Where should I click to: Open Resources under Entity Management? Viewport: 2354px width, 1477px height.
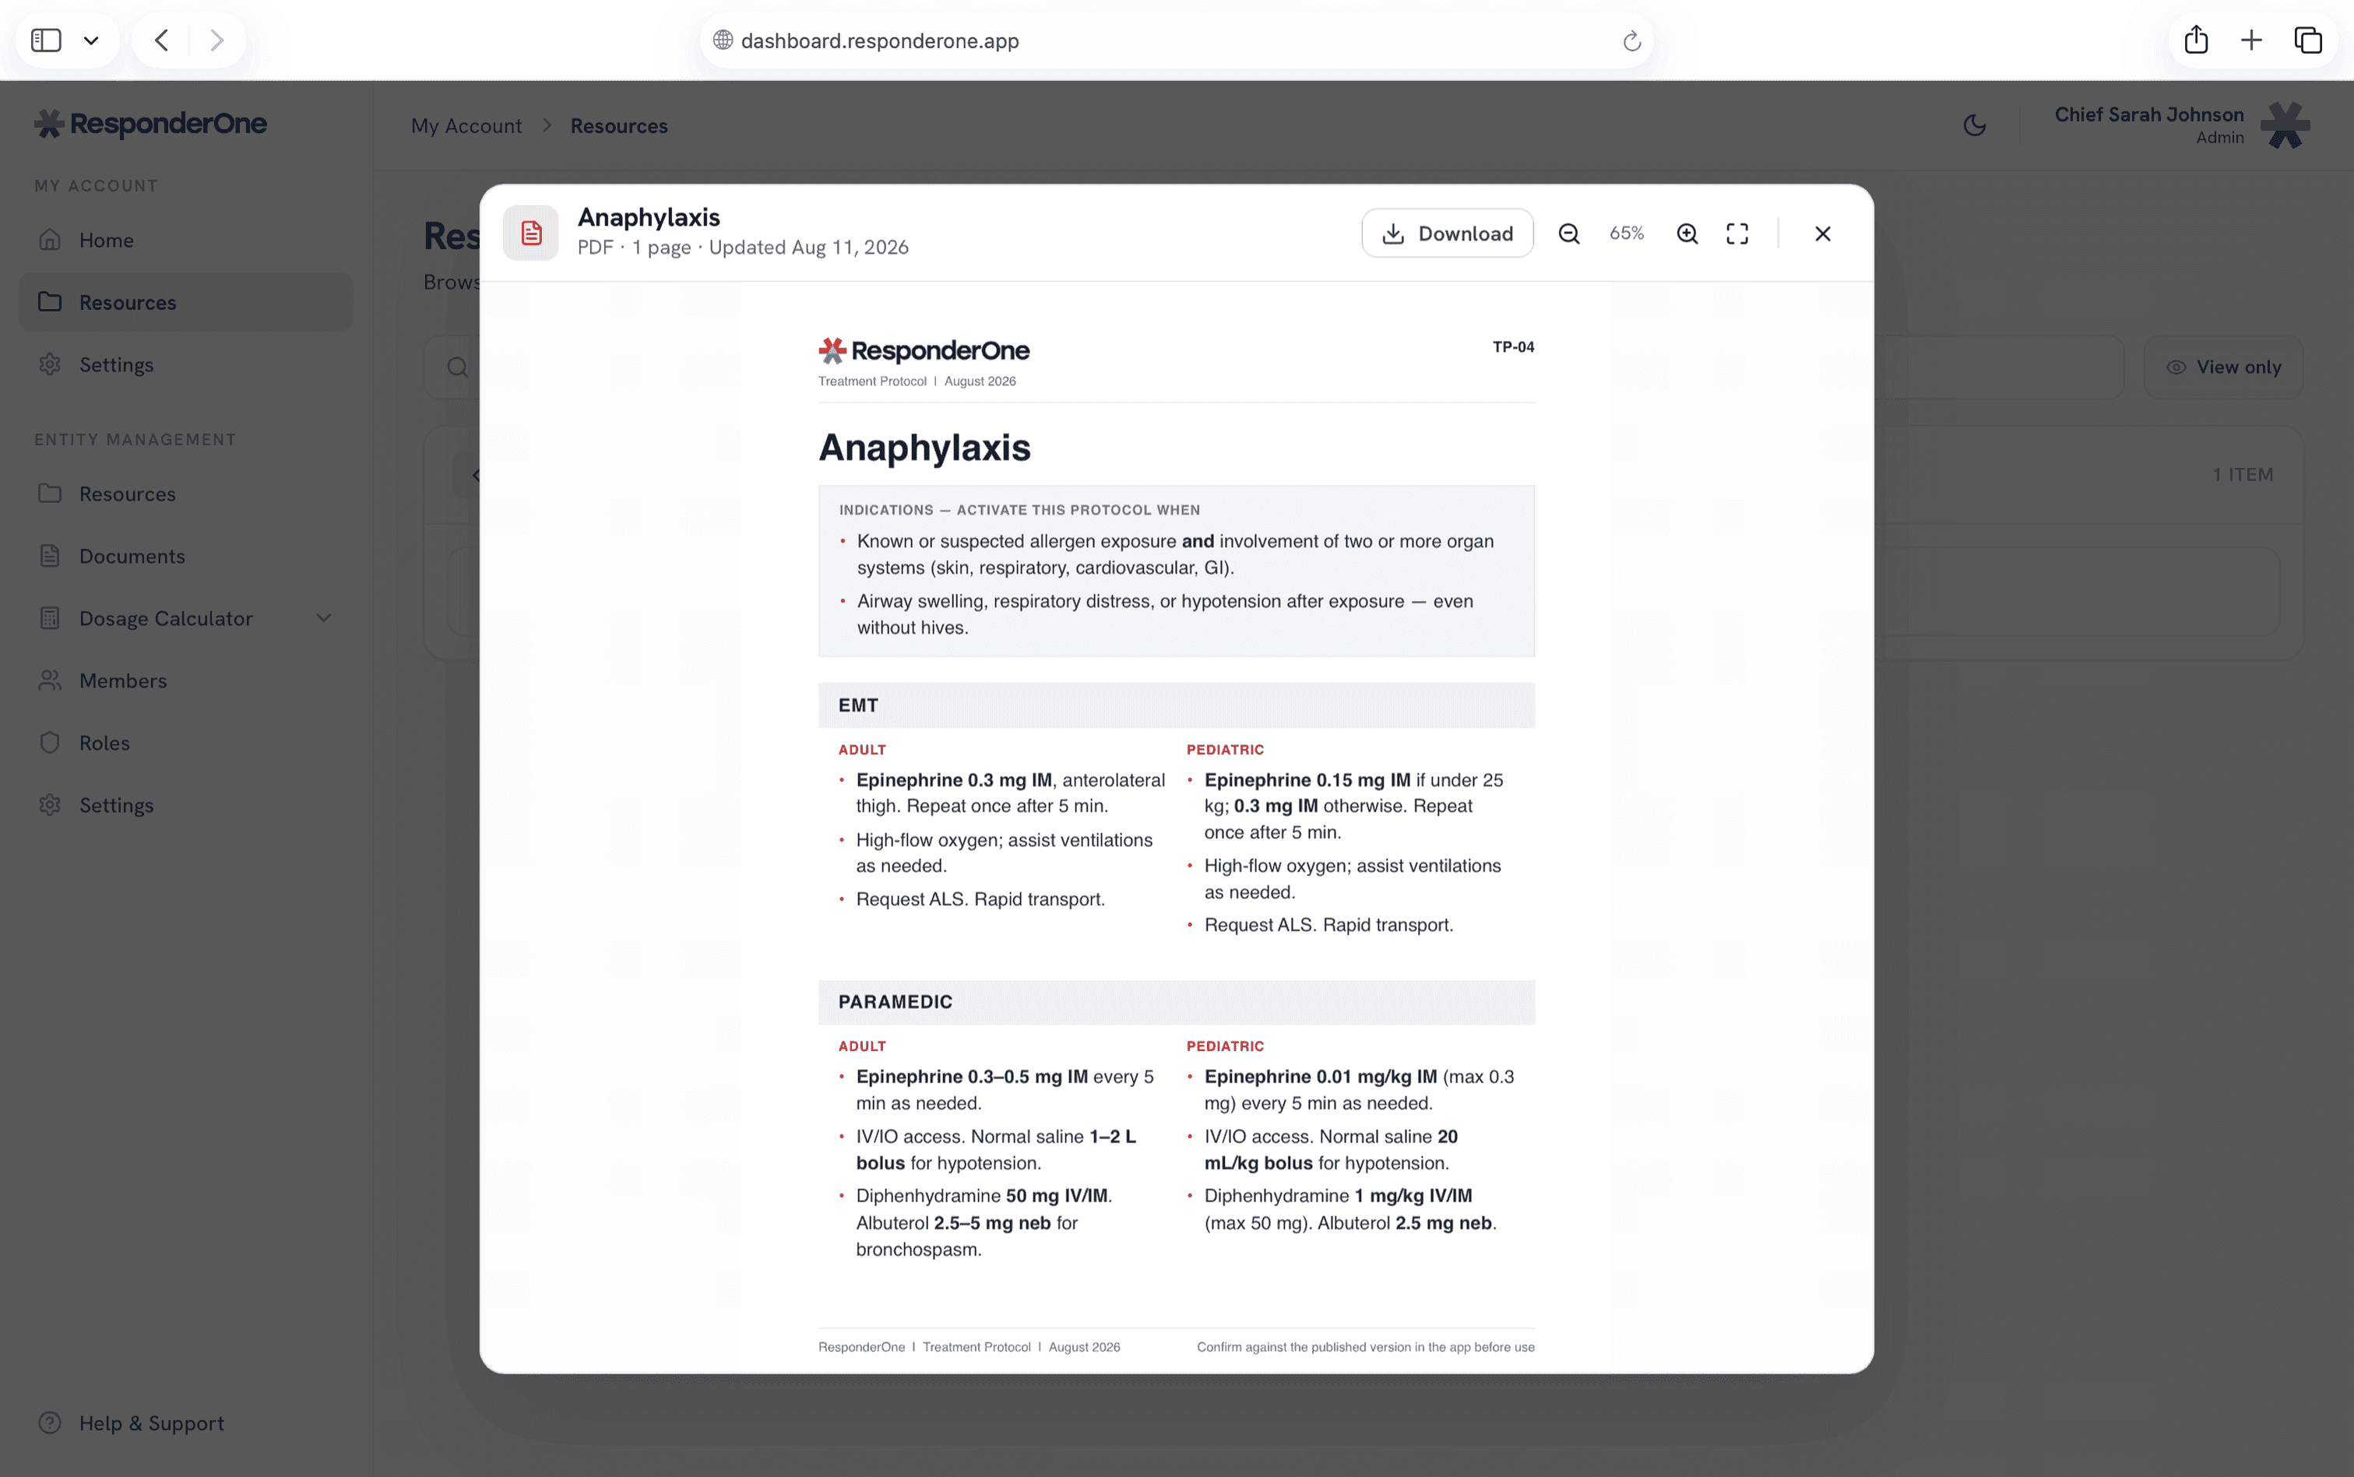coord(185,494)
